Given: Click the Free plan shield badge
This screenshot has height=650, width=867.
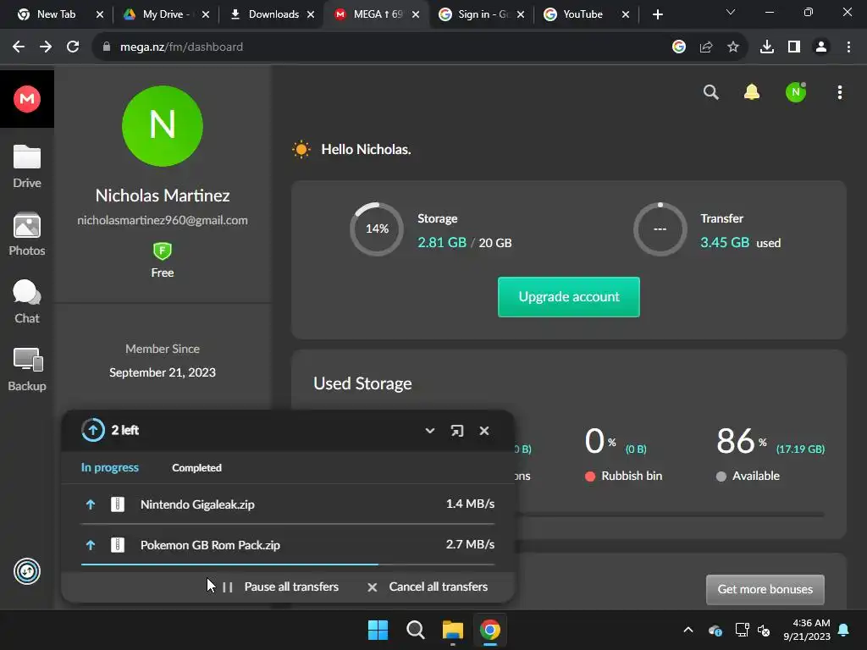Looking at the screenshot, I should point(162,251).
